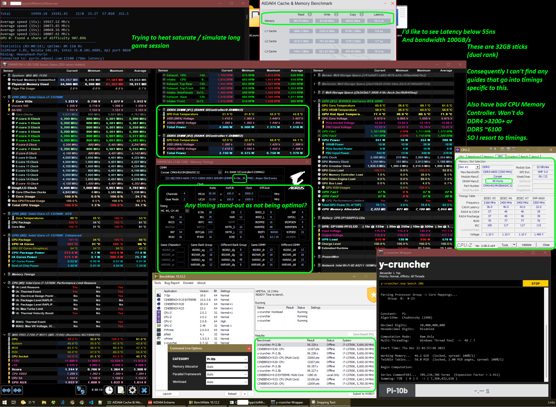Expand the Core VIDs sensor row
This screenshot has width=556, height=407.
click(9, 101)
